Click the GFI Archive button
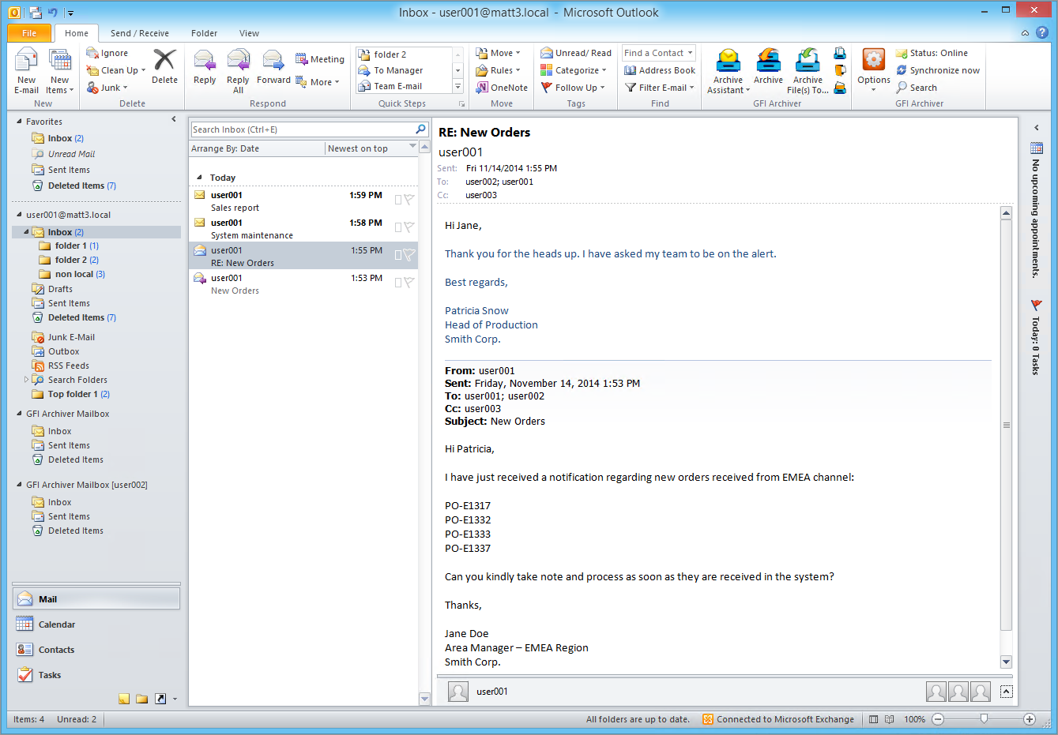Screen dimensions: 1058x735 tap(768, 66)
